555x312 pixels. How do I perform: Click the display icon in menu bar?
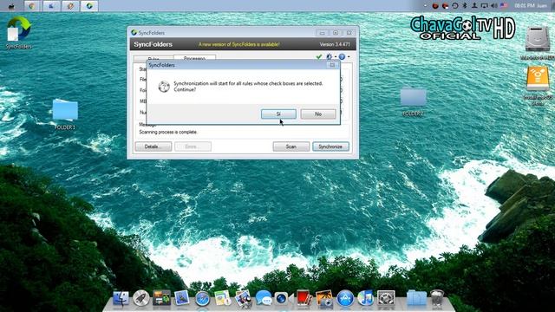click(x=485, y=6)
